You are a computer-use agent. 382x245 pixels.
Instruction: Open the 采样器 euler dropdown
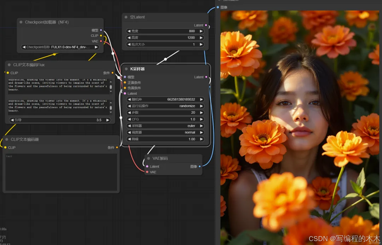coord(165,126)
